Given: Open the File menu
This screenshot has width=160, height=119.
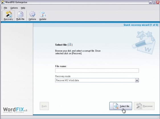Looking at the screenshot, I should (5, 8).
